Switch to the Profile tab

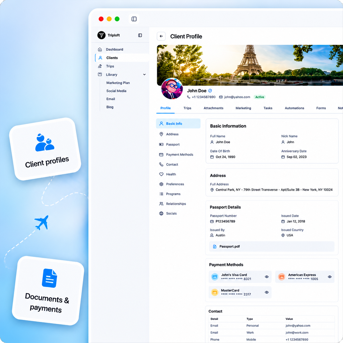click(x=165, y=108)
